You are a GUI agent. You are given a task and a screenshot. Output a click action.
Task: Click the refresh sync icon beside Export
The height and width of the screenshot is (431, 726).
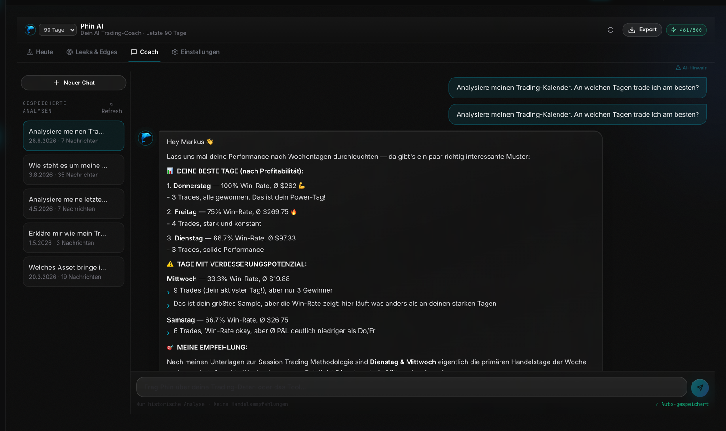tap(610, 30)
